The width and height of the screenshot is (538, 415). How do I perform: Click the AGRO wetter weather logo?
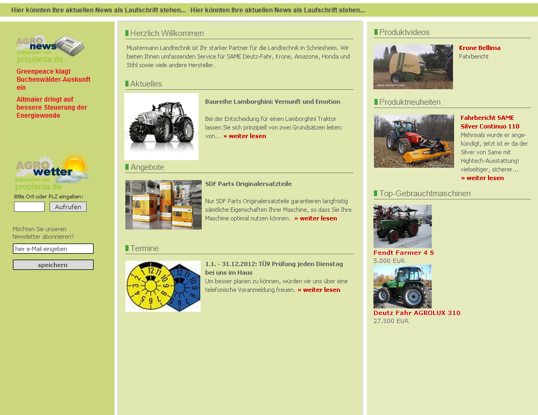tap(52, 173)
